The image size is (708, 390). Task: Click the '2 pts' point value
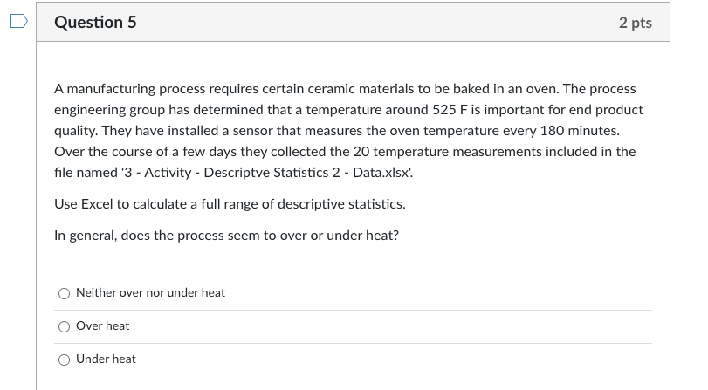click(x=635, y=23)
